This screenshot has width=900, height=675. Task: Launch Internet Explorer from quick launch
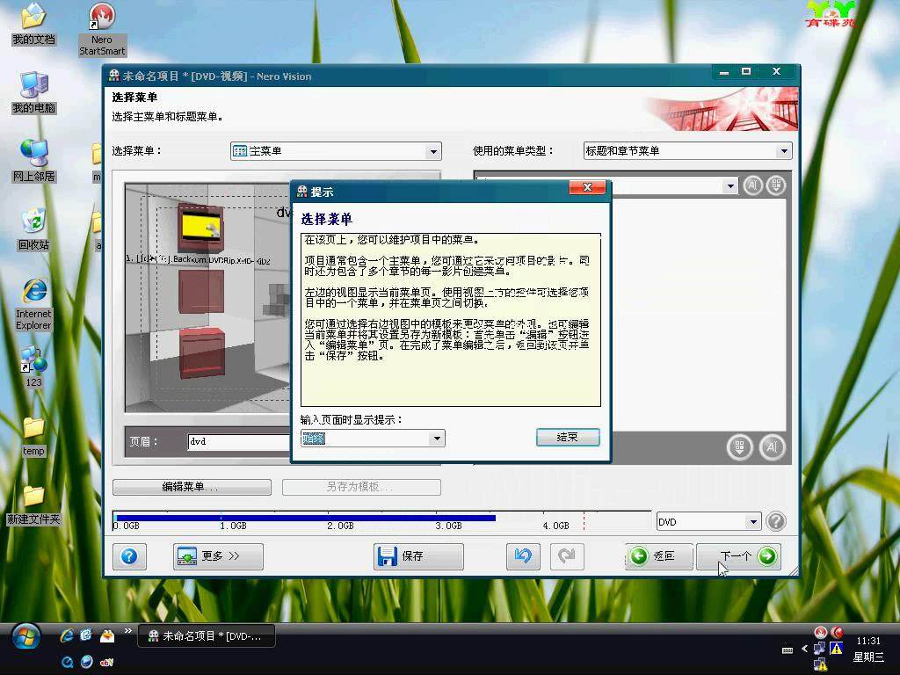[67, 635]
